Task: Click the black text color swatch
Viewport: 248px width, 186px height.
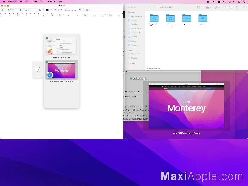Action: tap(47, 10)
